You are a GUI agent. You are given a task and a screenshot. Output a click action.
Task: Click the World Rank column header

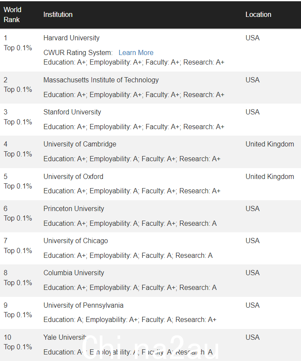13,15
